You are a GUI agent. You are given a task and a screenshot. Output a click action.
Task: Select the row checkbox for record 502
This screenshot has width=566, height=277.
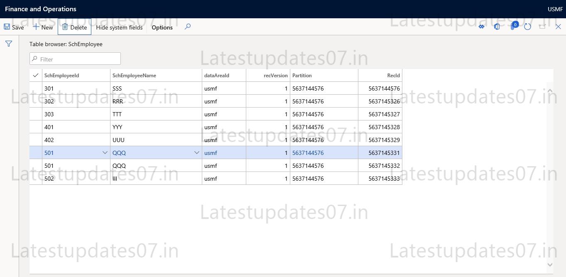coord(35,179)
